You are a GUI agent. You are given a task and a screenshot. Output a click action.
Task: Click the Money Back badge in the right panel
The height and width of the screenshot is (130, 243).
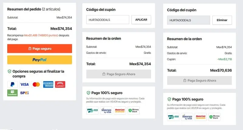coord(214,117)
